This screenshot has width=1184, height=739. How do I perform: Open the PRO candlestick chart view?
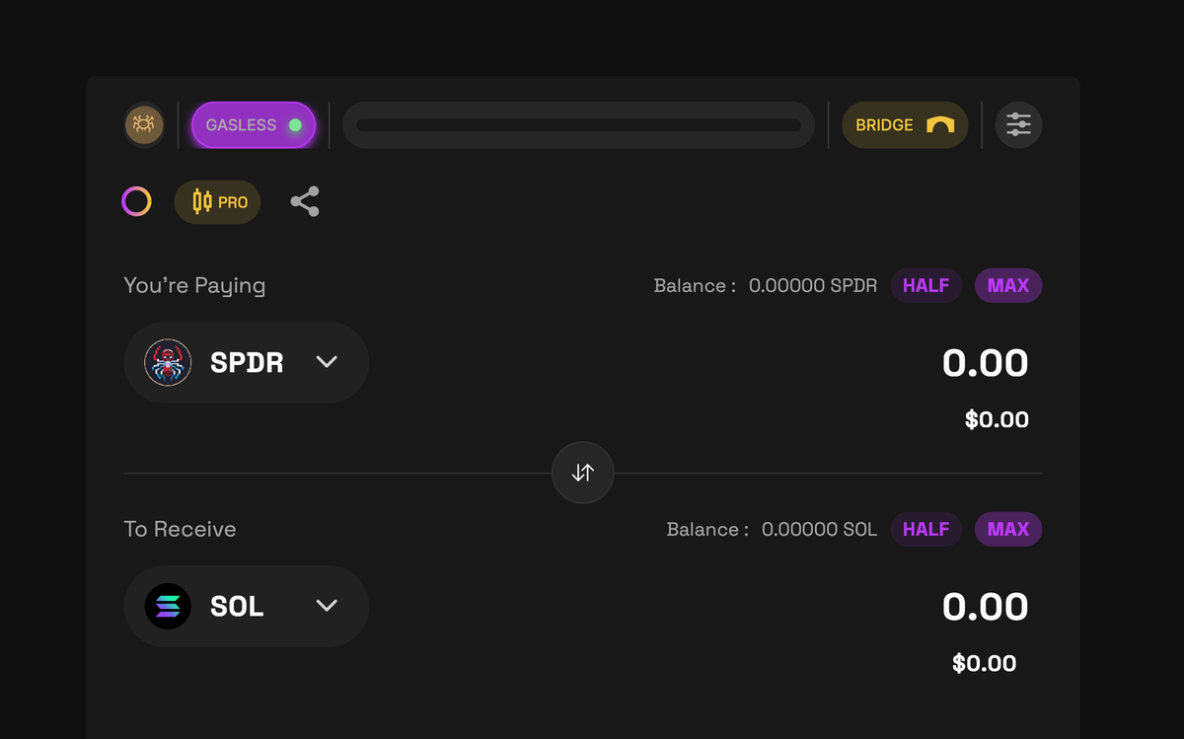217,201
